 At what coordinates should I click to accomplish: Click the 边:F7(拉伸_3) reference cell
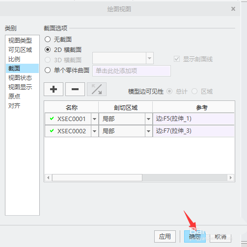(x=193, y=131)
